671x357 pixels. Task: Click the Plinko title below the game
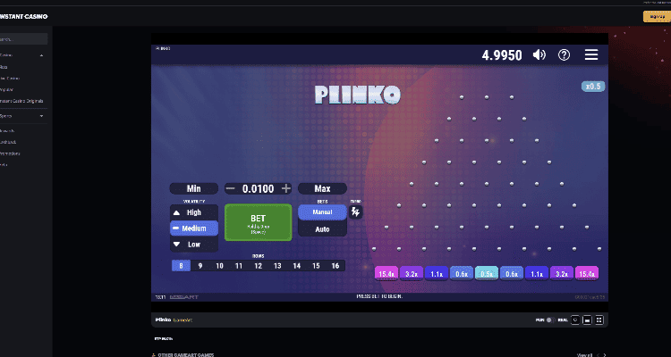pyautogui.click(x=163, y=320)
